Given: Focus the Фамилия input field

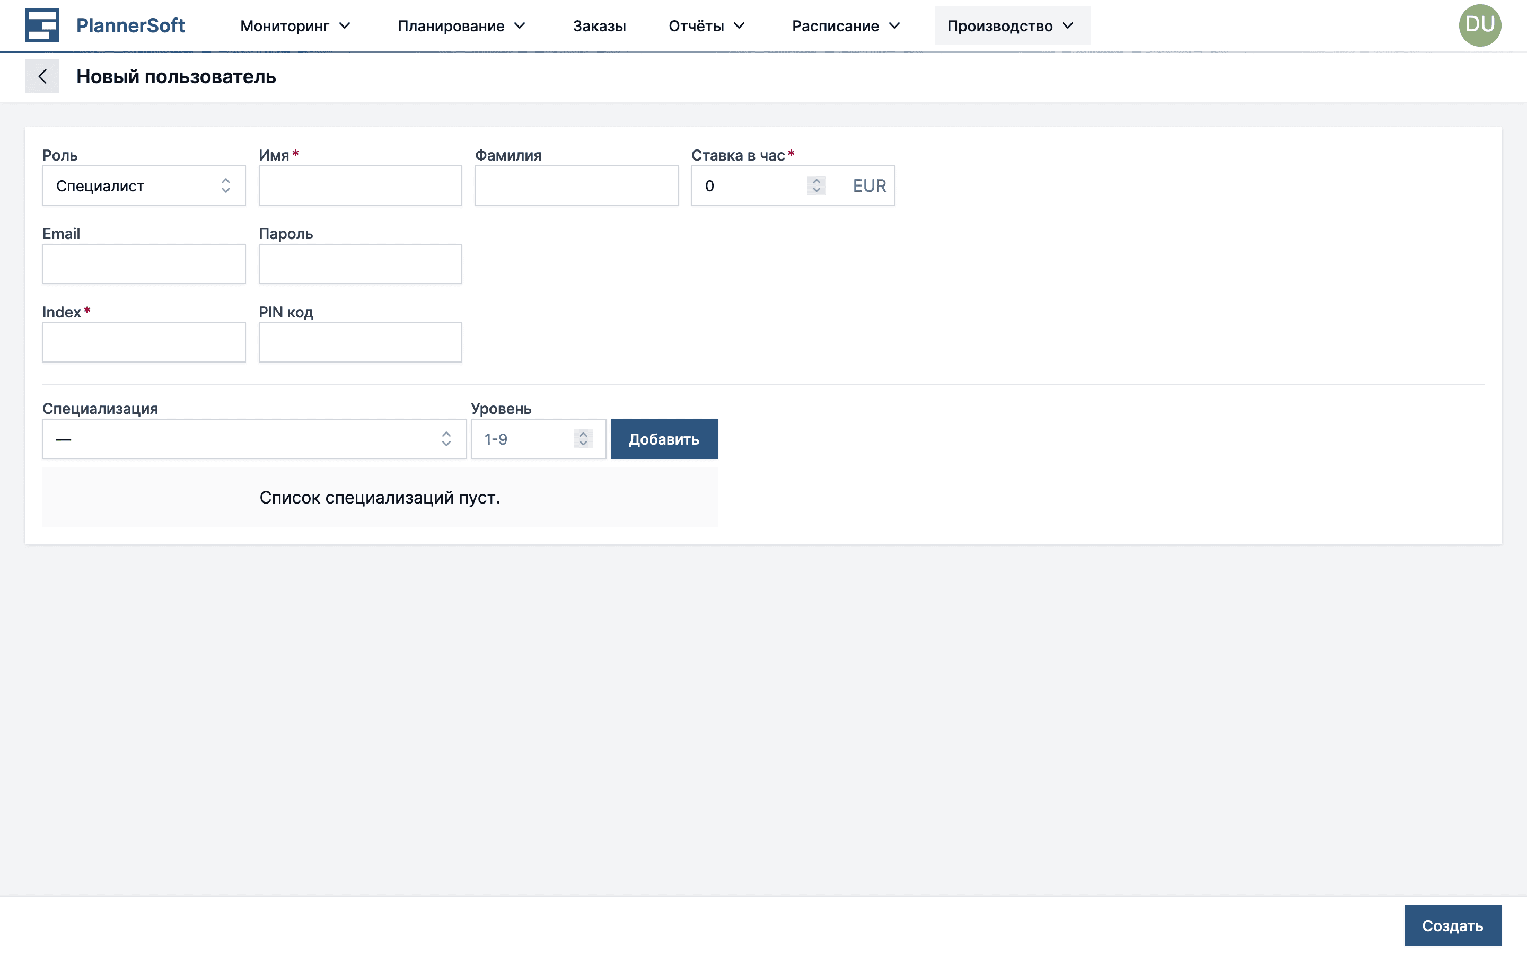Looking at the screenshot, I should click(x=576, y=185).
